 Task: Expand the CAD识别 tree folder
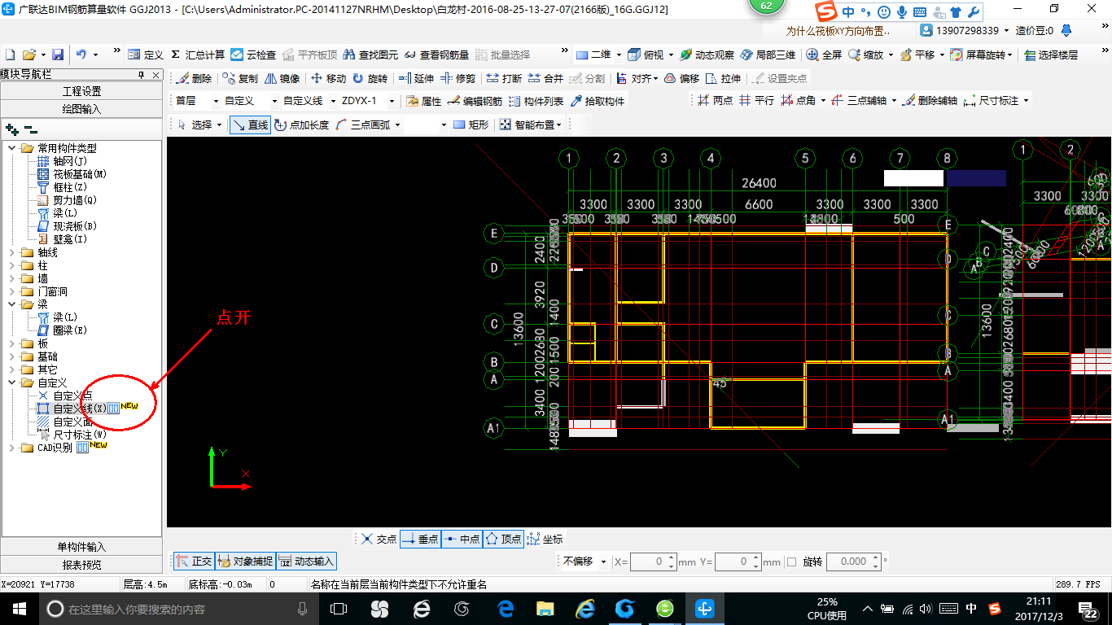(12, 448)
